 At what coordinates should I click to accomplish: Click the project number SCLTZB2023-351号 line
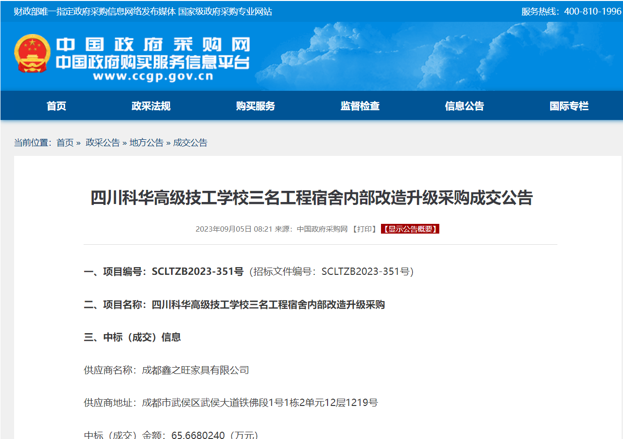click(248, 272)
